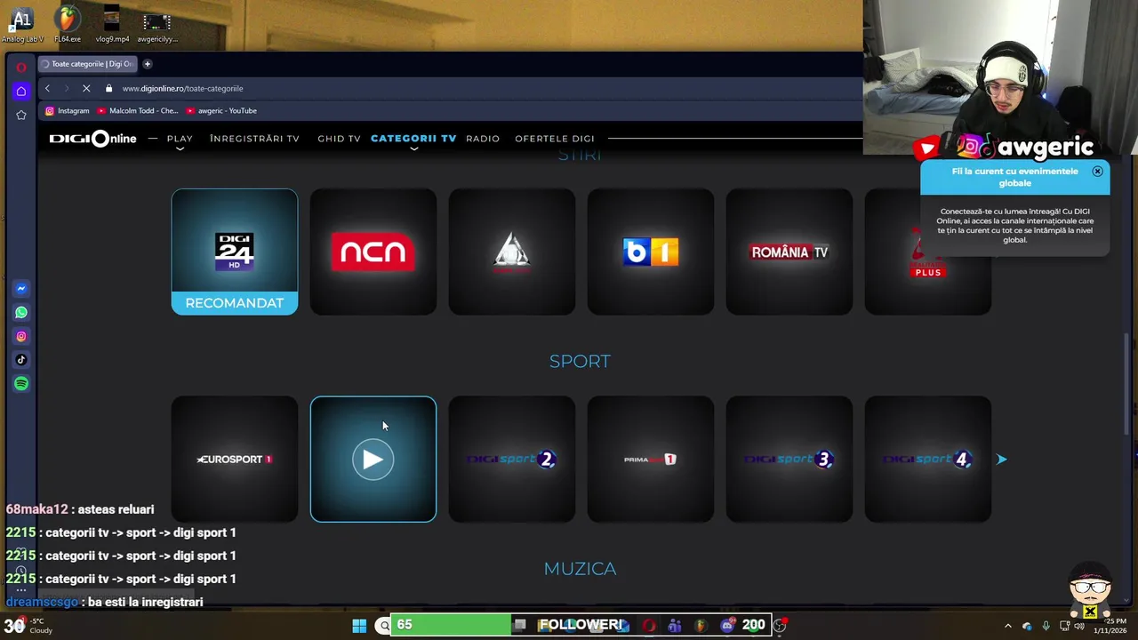The height and width of the screenshot is (640, 1138).
Task: Open GHID TV menu item
Action: coord(339,139)
